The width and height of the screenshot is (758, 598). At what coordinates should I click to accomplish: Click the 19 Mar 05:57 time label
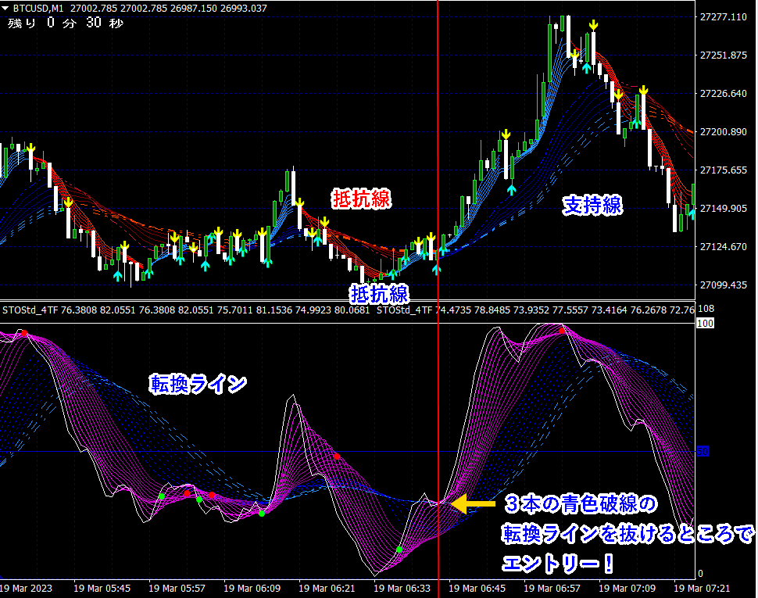177,589
